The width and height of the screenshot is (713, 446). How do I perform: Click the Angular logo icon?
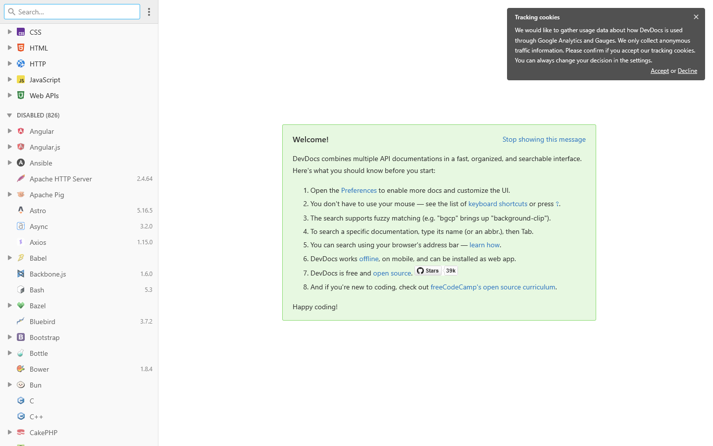21,131
